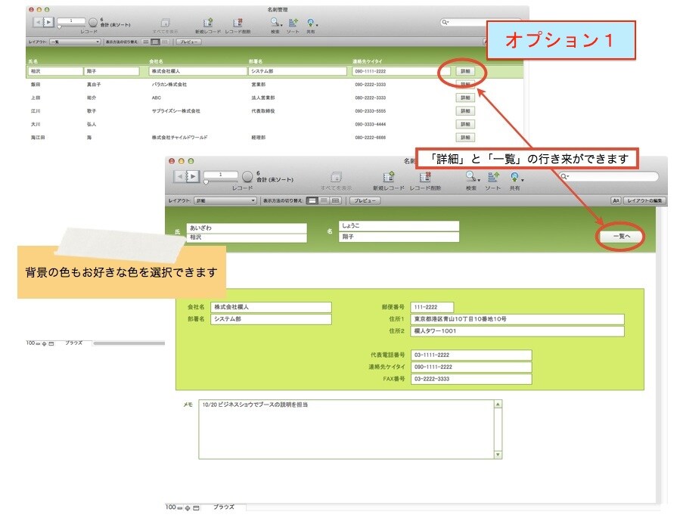The width and height of the screenshot is (680, 521).
Task: Click バラカン株式会社 in the list
Action: [169, 85]
